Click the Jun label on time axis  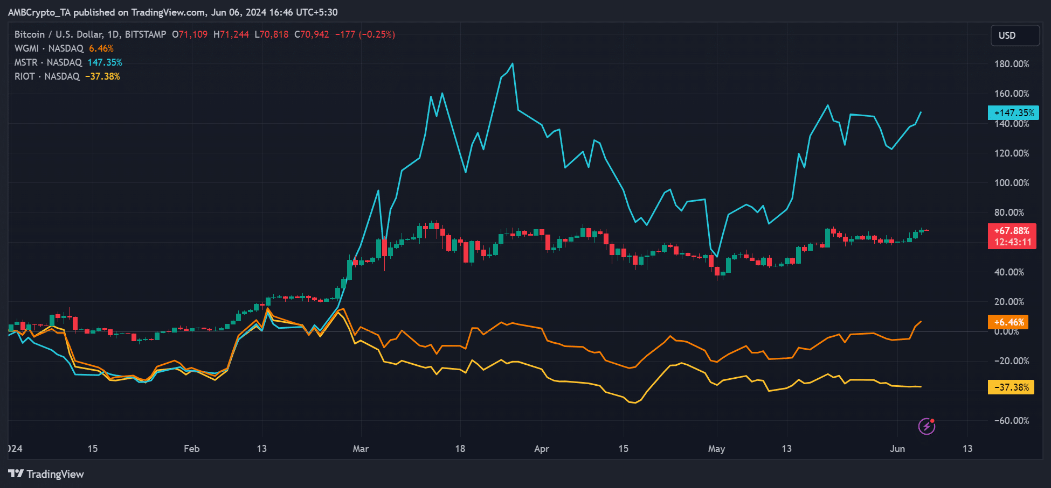point(897,449)
